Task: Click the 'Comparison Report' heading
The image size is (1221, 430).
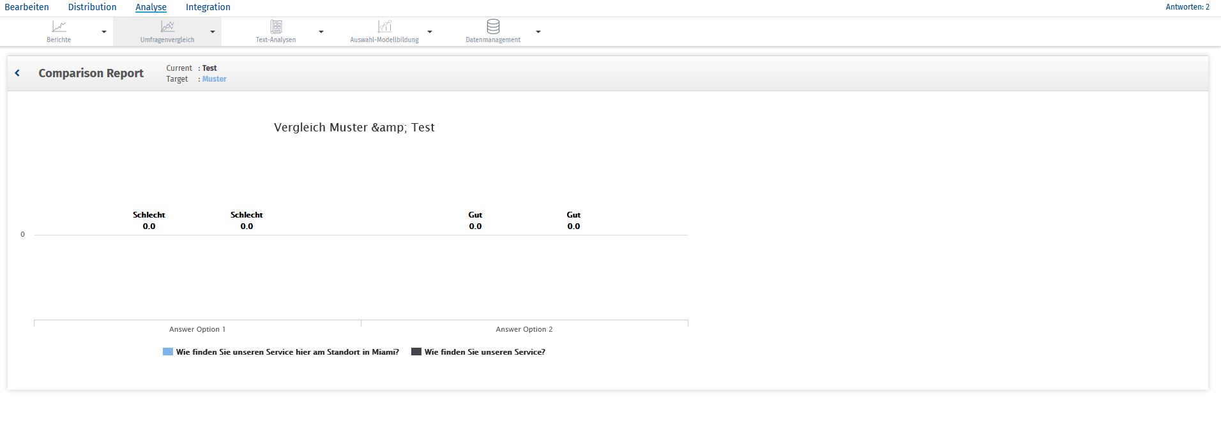Action: [x=91, y=73]
